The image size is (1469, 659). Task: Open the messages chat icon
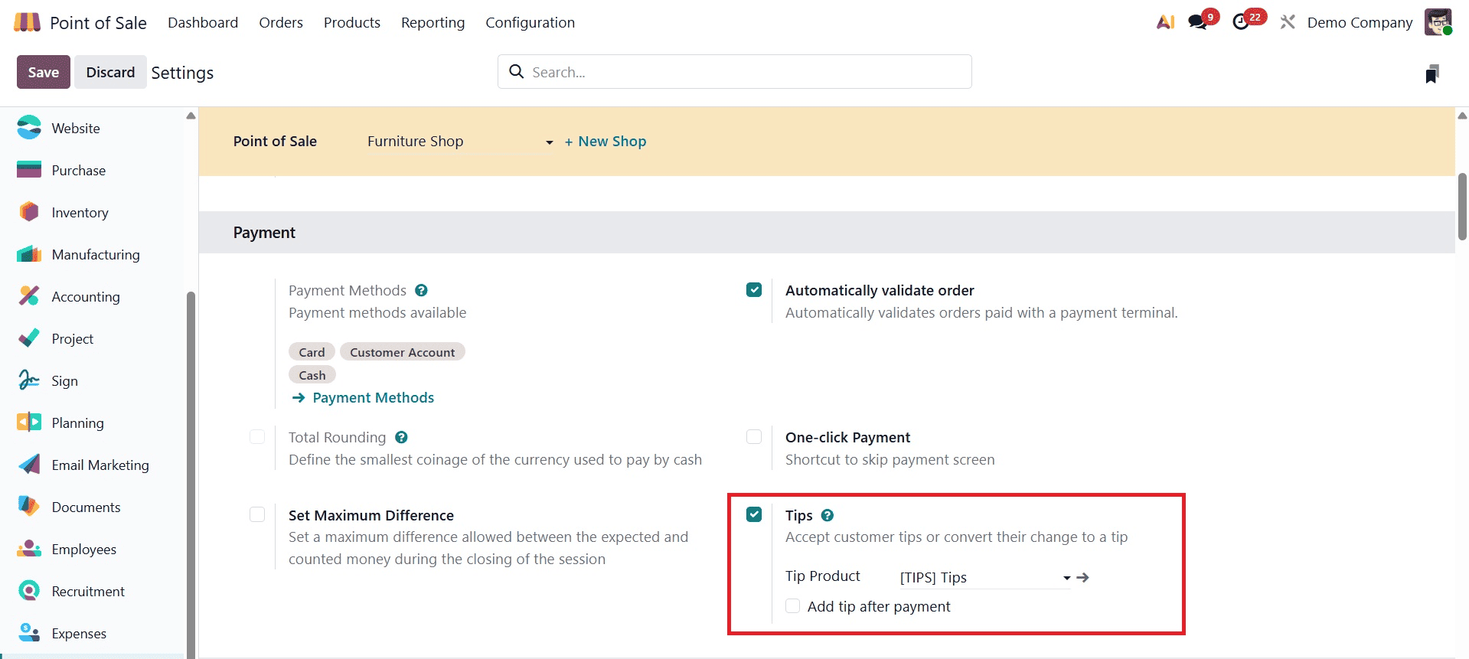point(1198,22)
